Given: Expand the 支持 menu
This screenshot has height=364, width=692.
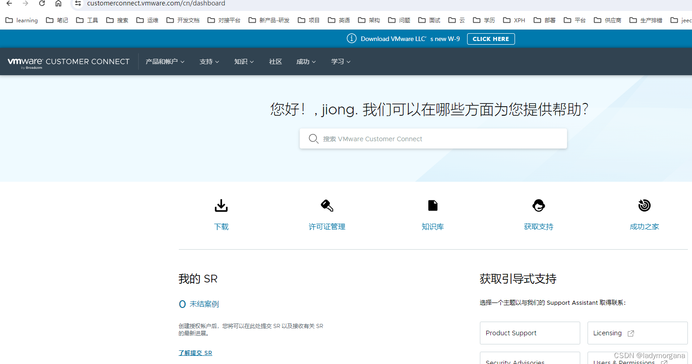Looking at the screenshot, I should pyautogui.click(x=209, y=62).
